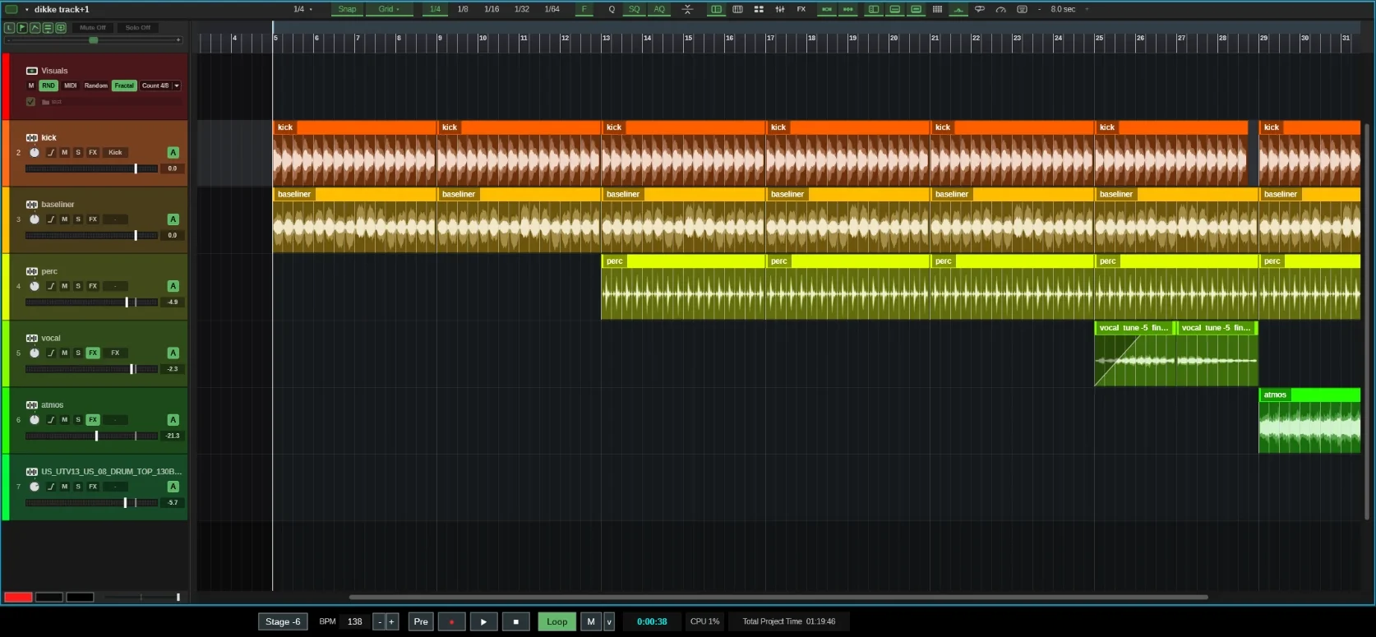Solo the baseliner track
Viewport: 1376px width, 637px height.
(78, 219)
